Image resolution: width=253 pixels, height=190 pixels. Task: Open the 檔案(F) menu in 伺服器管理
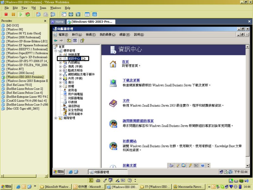[x=63, y=35]
